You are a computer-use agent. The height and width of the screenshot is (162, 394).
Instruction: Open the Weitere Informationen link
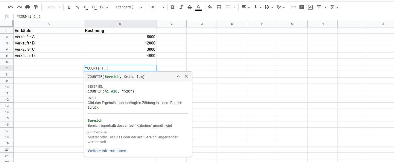(107, 151)
